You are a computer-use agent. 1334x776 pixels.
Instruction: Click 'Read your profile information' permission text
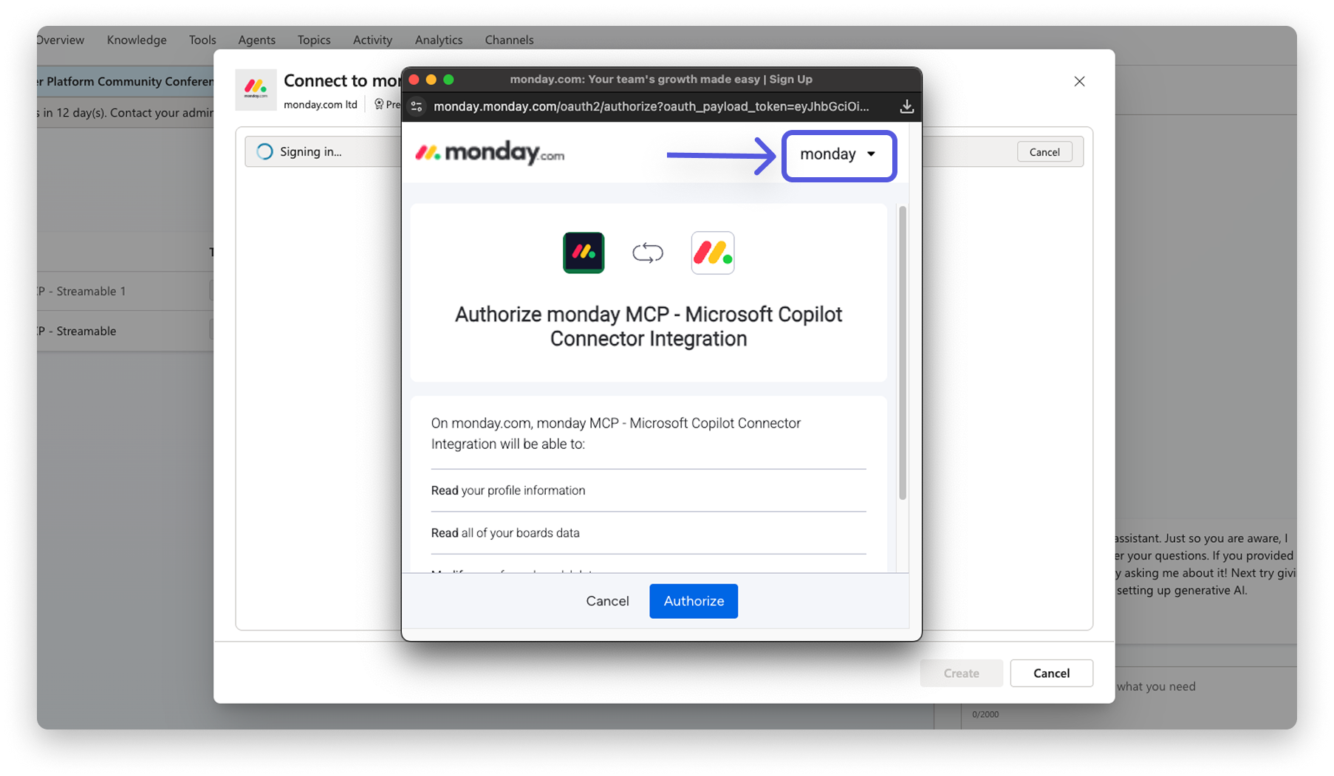point(508,490)
